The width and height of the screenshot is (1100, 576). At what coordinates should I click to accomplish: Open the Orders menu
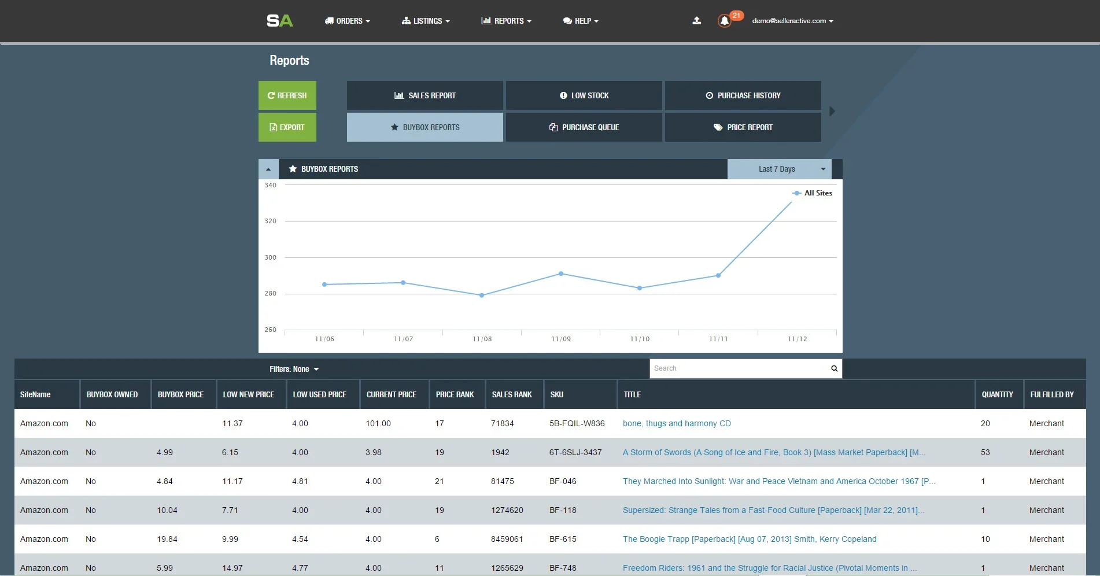coord(347,21)
